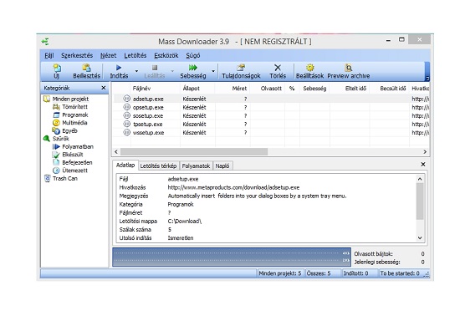Screen dimensions: 460x321
Task: Select the Szűrők filters node
Action: coord(61,139)
